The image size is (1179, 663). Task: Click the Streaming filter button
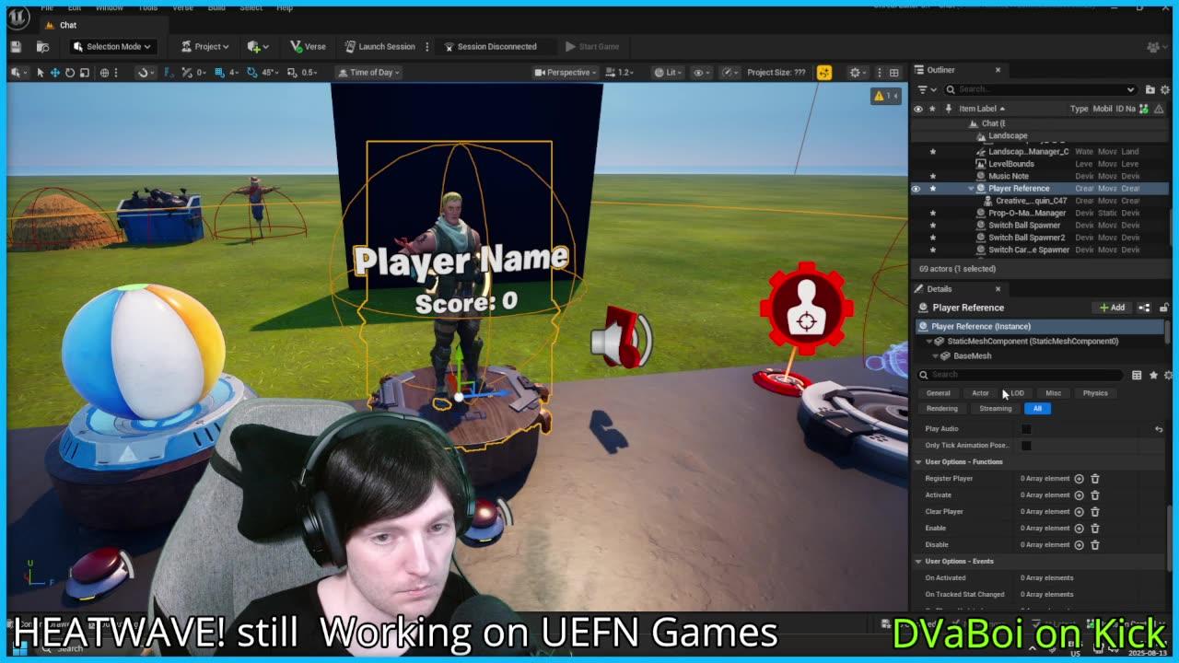click(x=995, y=409)
